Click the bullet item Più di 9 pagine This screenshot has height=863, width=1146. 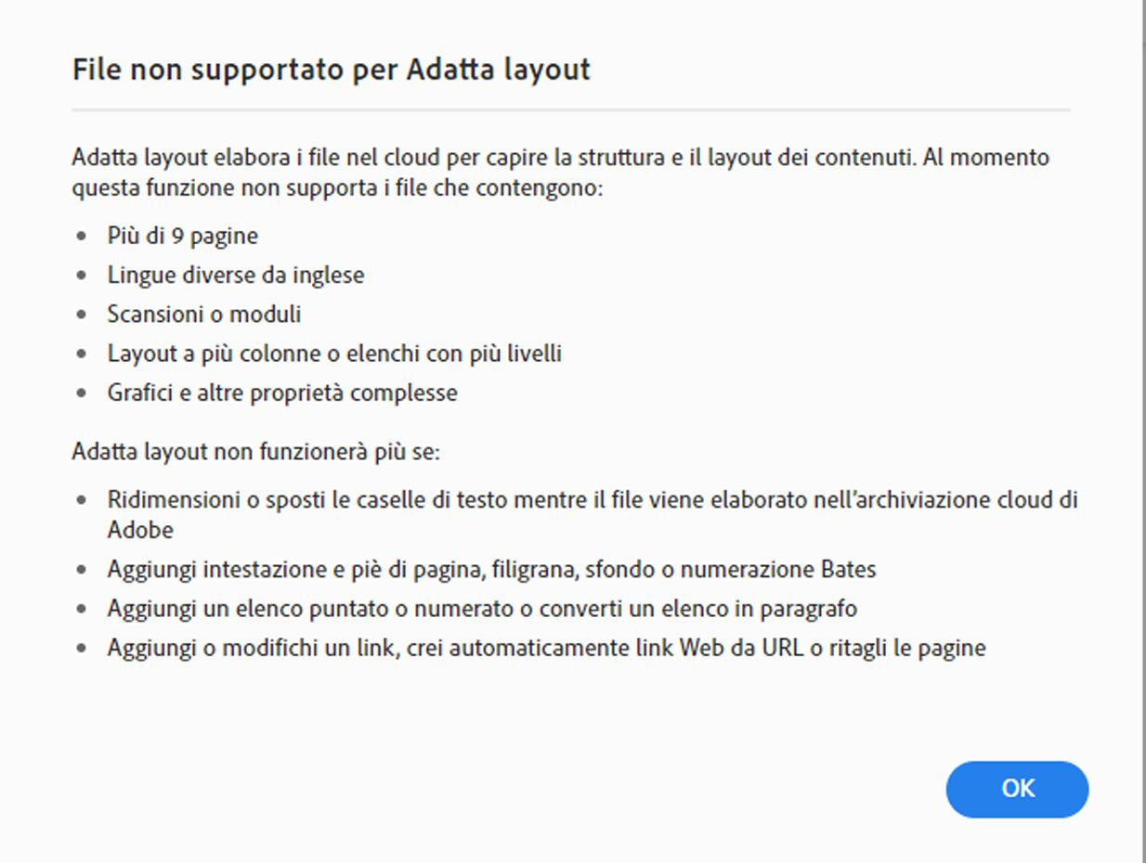pyautogui.click(x=183, y=235)
